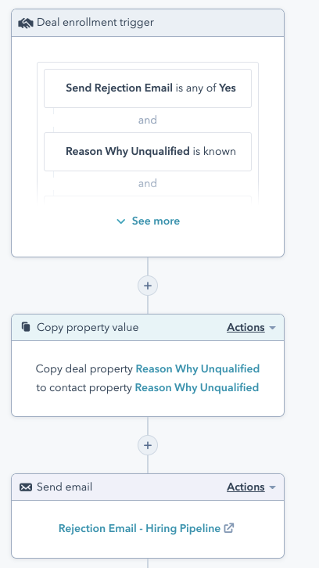This screenshot has width=319, height=568.
Task: Click Deal enrollment trigger header
Action: point(148,23)
